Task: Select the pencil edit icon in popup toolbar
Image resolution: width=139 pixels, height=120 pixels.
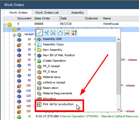Action: (39, 33)
